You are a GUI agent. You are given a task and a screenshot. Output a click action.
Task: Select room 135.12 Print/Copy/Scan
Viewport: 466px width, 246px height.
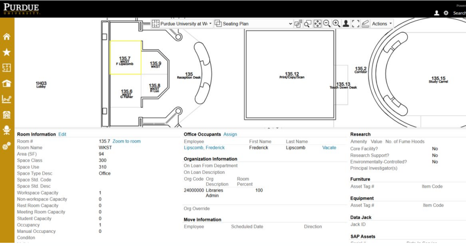click(x=292, y=75)
